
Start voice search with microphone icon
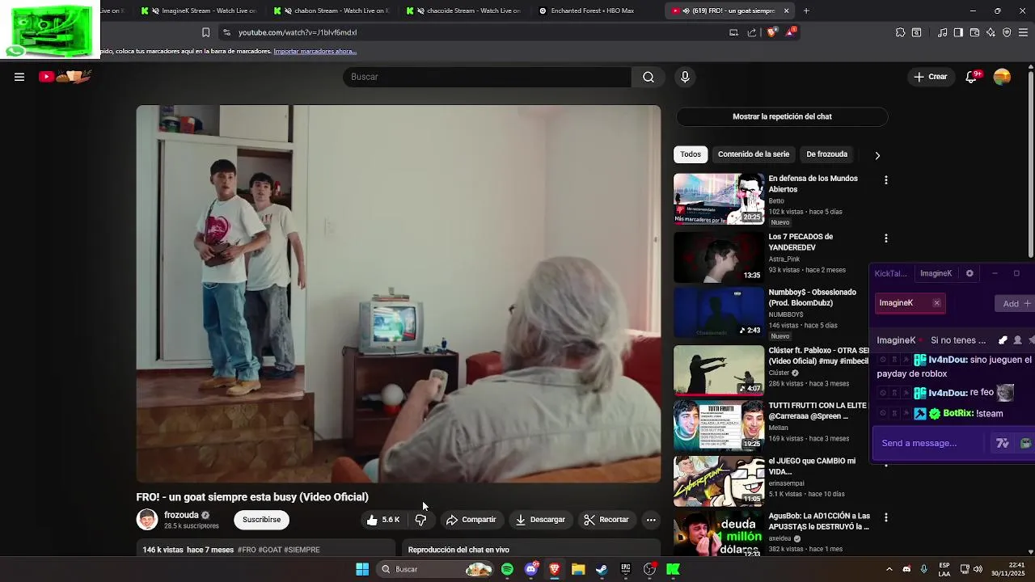[x=685, y=77]
